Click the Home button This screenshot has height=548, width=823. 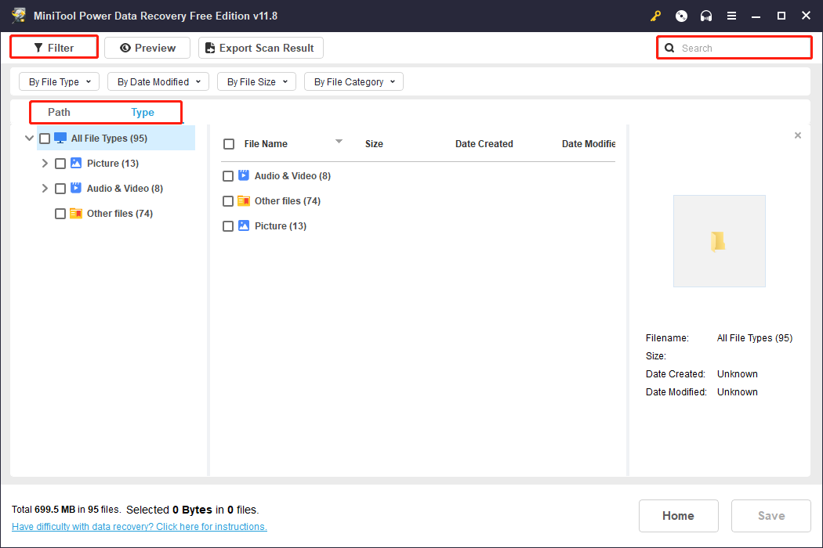[678, 515]
